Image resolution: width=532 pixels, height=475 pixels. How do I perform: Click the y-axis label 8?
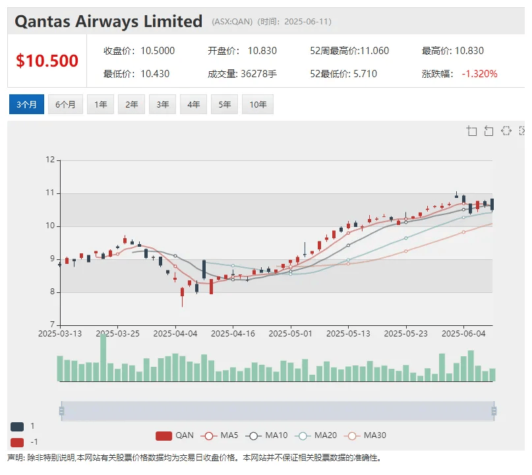tap(52, 292)
